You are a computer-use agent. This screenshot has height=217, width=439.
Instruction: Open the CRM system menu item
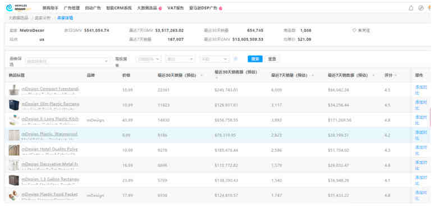(118, 8)
